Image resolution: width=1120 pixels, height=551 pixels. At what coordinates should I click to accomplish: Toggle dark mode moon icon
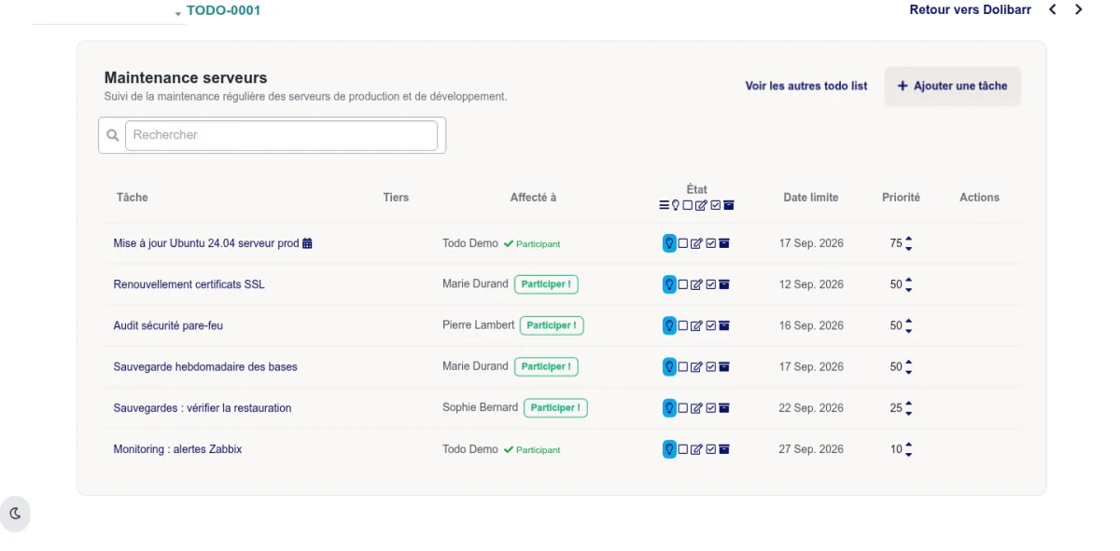coord(15,514)
